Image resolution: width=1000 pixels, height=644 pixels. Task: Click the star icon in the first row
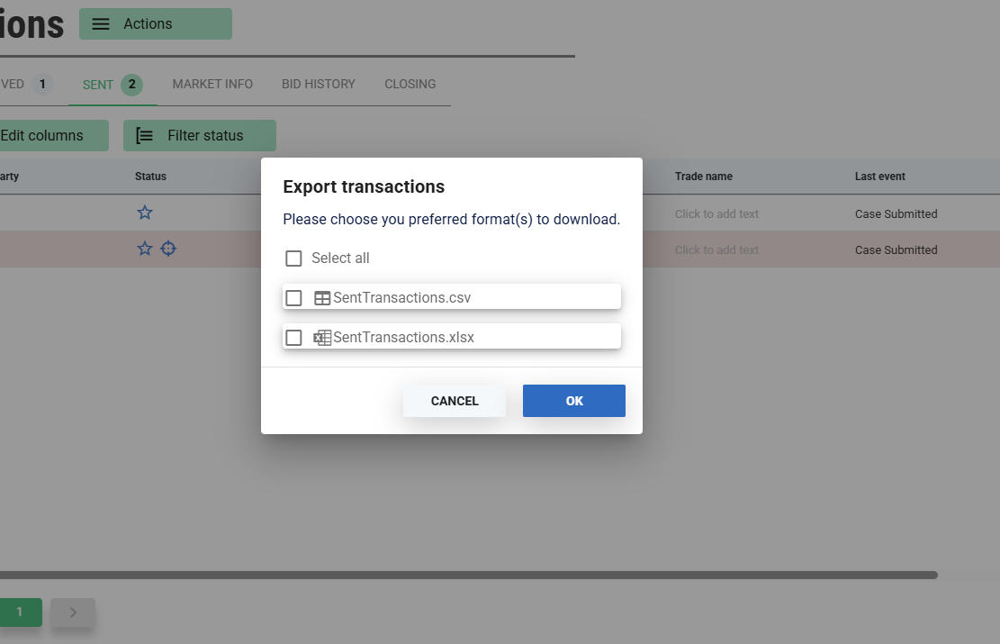[x=145, y=213]
